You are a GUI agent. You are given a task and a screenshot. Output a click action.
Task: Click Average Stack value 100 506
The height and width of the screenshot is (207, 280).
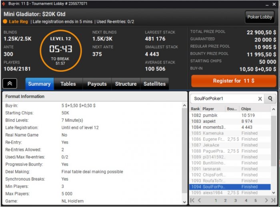tap(155, 69)
